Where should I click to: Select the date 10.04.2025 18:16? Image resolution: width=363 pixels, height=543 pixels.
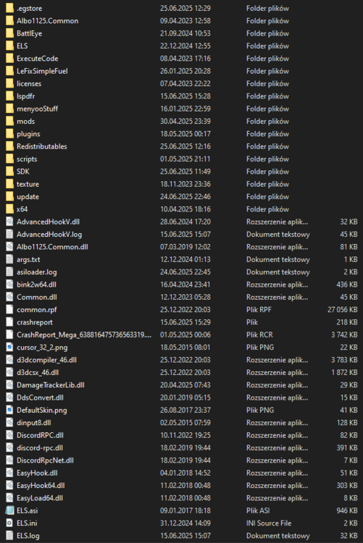tap(185, 209)
